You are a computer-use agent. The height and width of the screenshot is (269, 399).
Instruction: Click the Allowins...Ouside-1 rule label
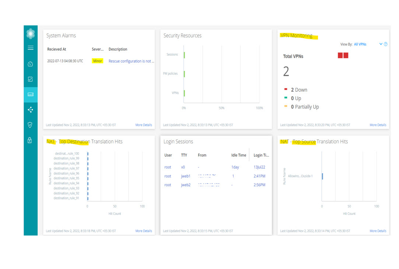[300, 176]
